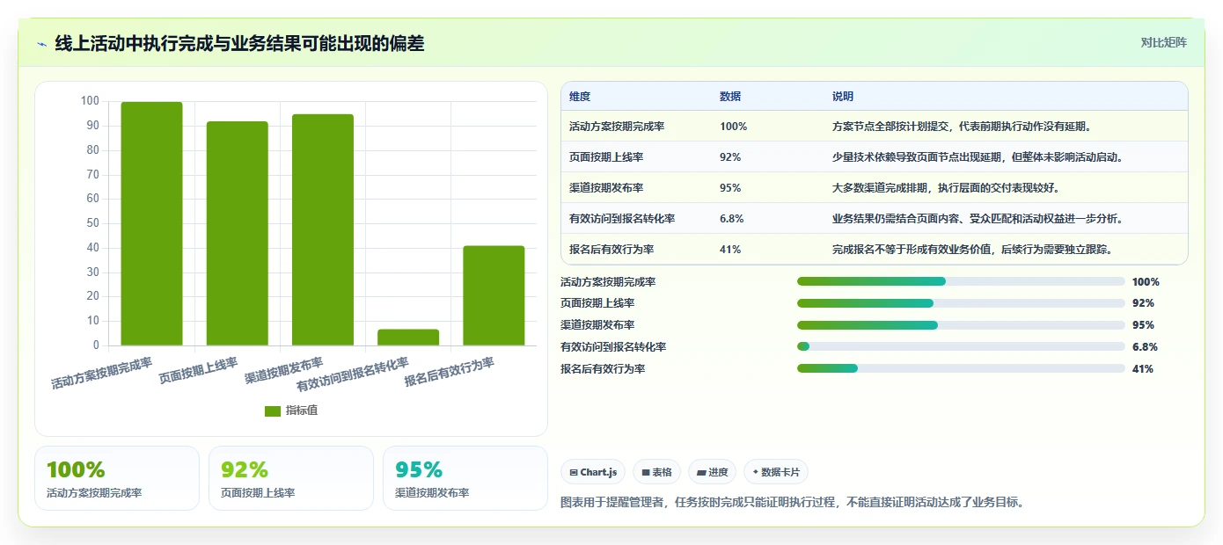Image resolution: width=1223 pixels, height=545 pixels.
Task: Click the 渠道按期发布率 progress bar
Action: coord(961,325)
